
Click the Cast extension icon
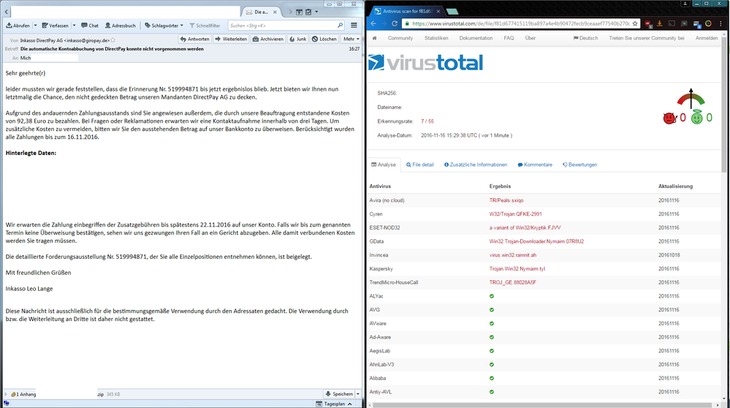pos(672,23)
